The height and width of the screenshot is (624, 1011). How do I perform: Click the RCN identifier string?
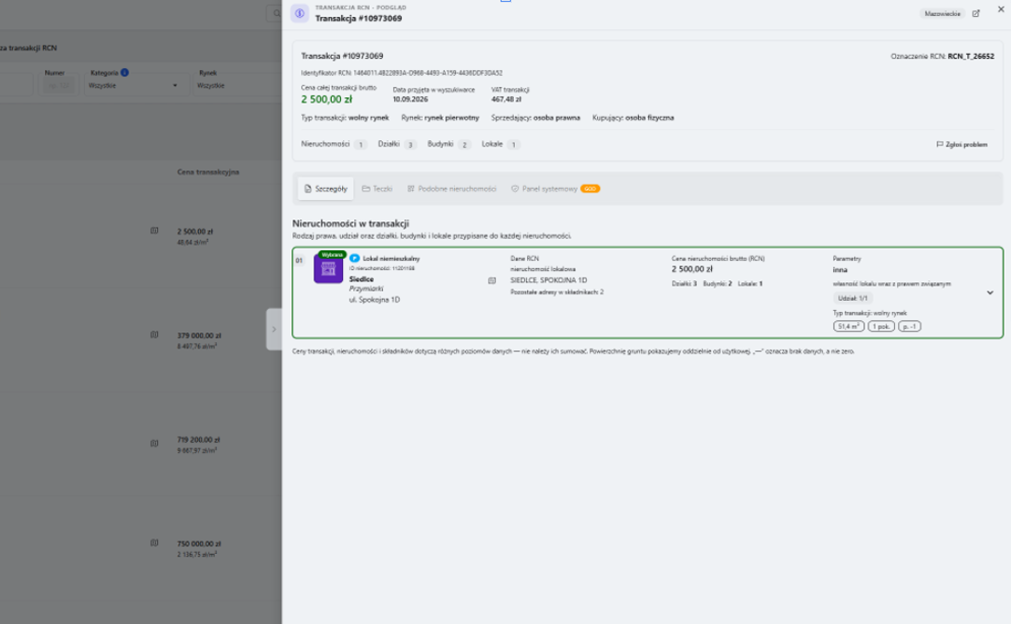click(428, 73)
